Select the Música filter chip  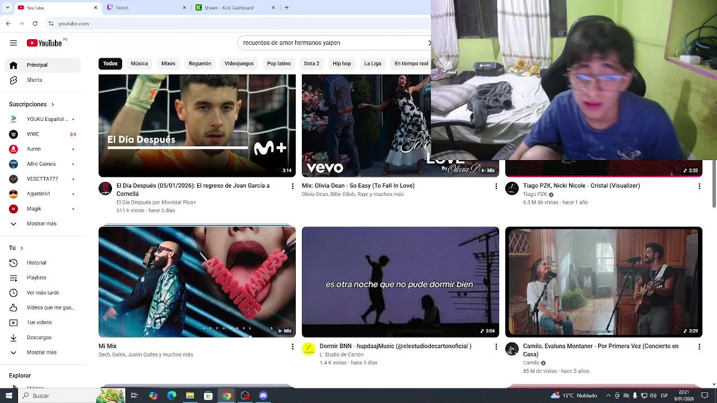tap(139, 64)
